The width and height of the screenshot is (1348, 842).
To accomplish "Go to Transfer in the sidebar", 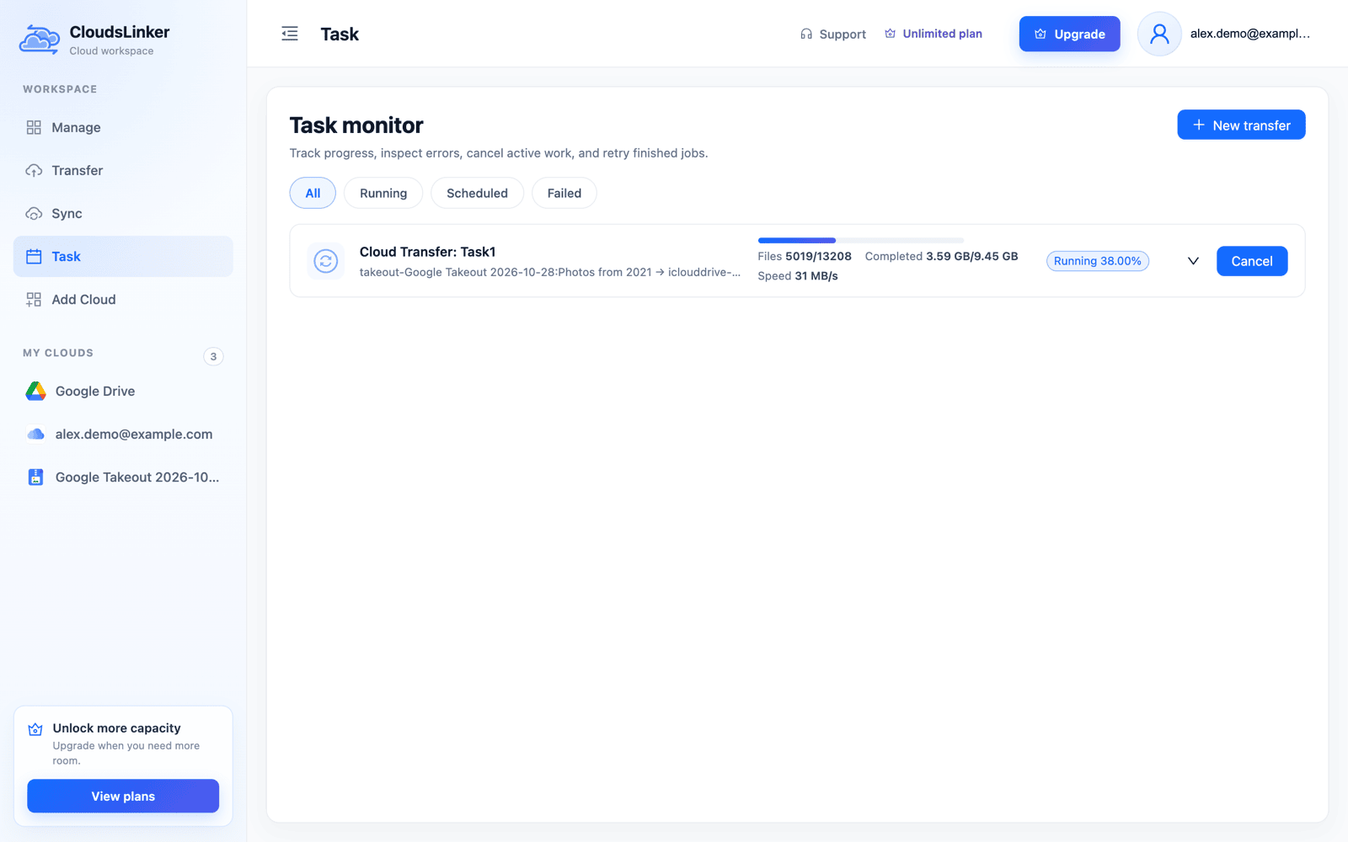I will coord(123,170).
